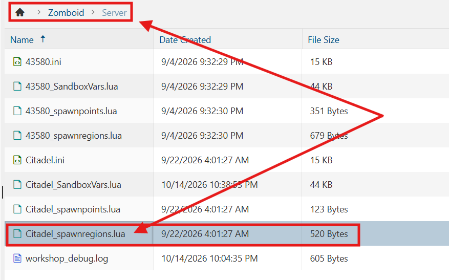This screenshot has height=280, width=449.
Task: Click the Citadel_spawnregions.lua creation date cell
Action: pyautogui.click(x=205, y=234)
